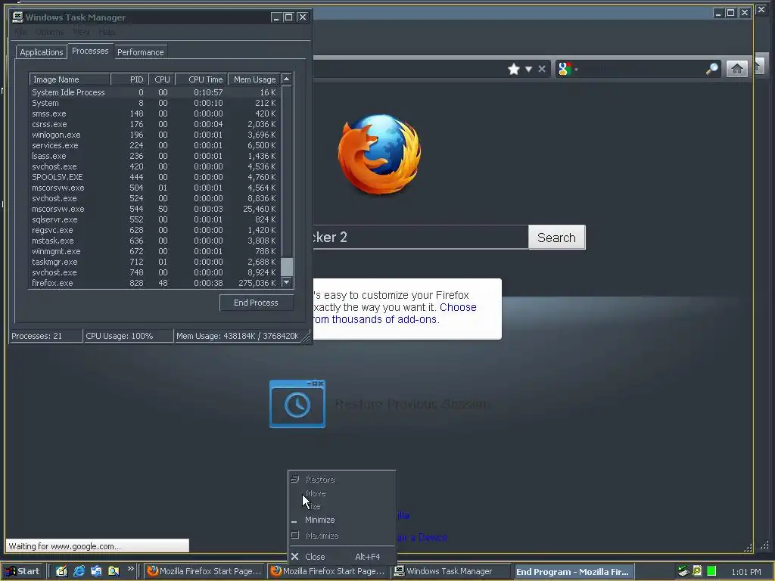Click the start page search text box

tap(421, 237)
